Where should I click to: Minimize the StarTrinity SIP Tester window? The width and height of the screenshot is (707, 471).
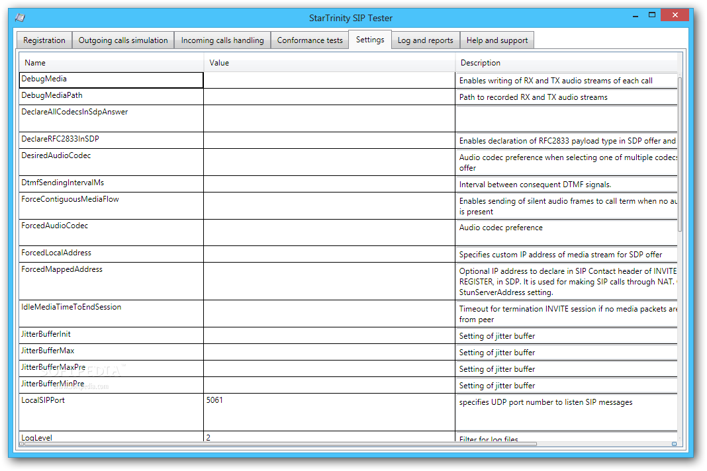click(636, 16)
